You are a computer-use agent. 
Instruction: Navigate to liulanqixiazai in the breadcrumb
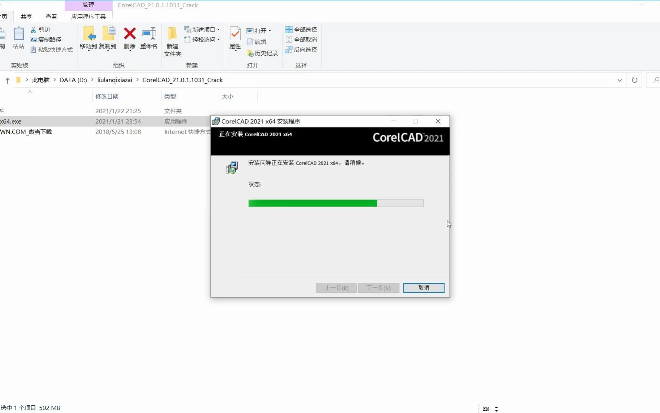(x=115, y=80)
